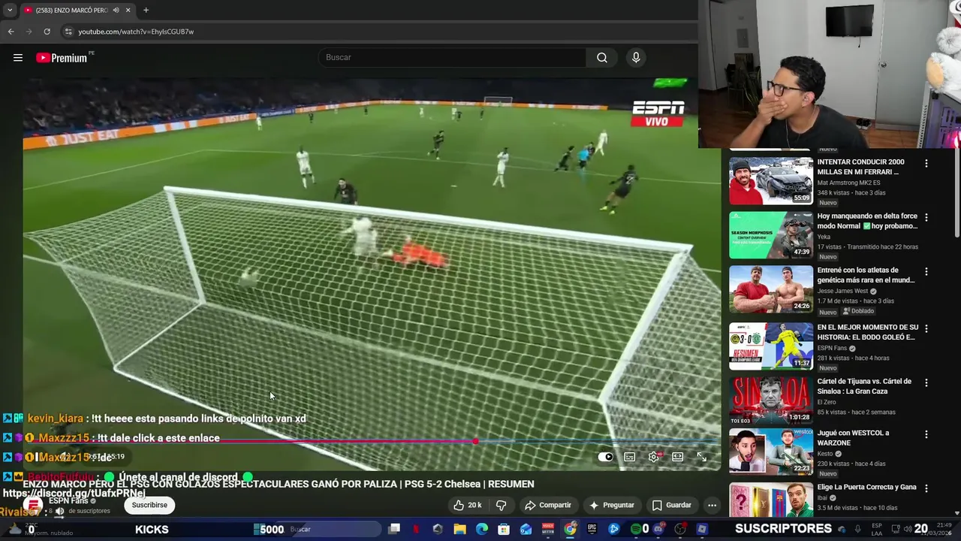Open options for EL BODO GOLEÓ video

(926, 328)
